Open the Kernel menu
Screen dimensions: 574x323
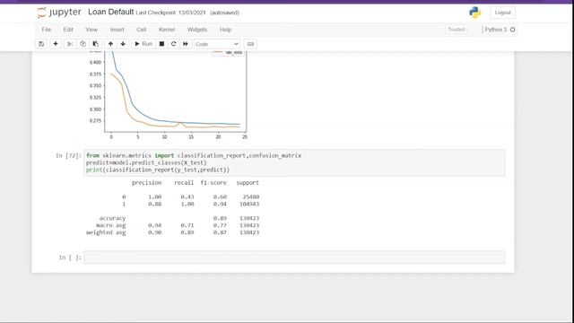167,30
